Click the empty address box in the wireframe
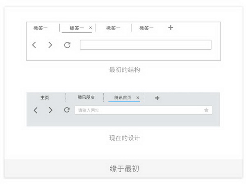This screenshot has height=189, width=246. click(x=146, y=45)
